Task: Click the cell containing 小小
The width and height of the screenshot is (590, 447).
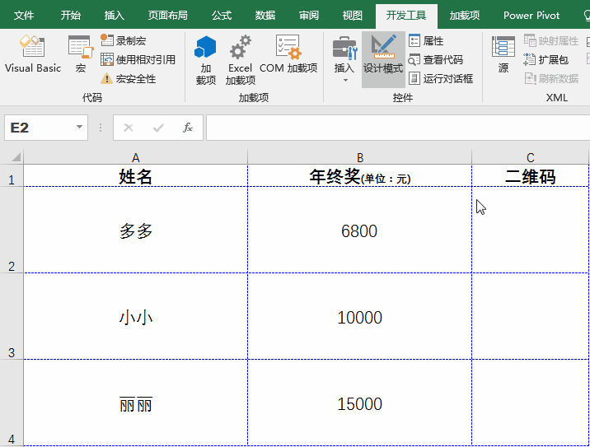Action: [135, 316]
